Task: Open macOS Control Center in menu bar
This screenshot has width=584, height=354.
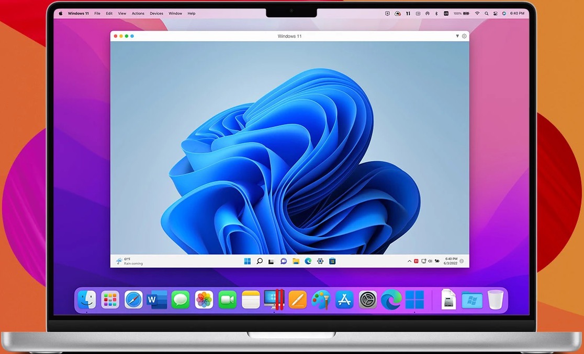Action: pos(496,13)
